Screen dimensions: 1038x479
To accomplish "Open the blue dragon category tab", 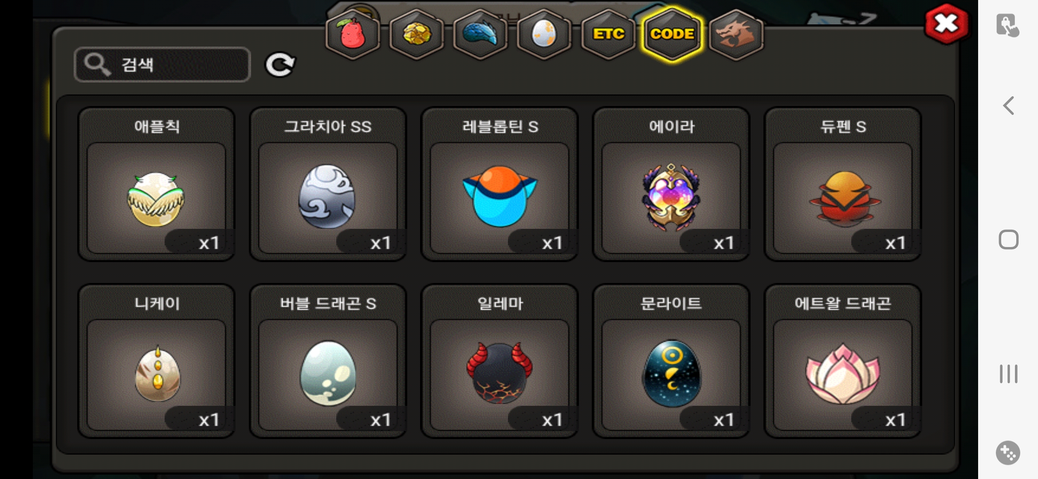I will click(480, 34).
